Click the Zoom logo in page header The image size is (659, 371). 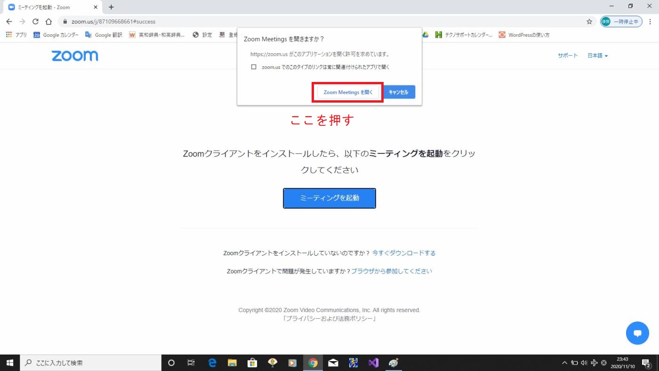pyautogui.click(x=75, y=56)
